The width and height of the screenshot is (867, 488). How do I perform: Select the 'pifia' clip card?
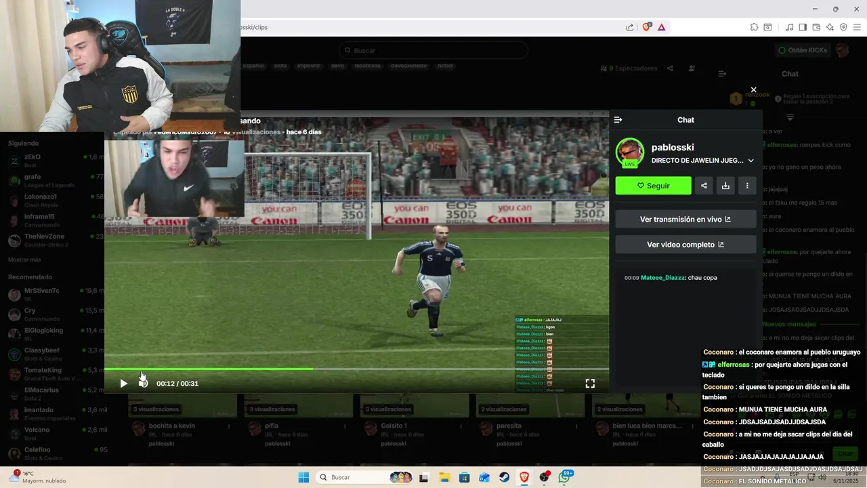[x=272, y=426]
